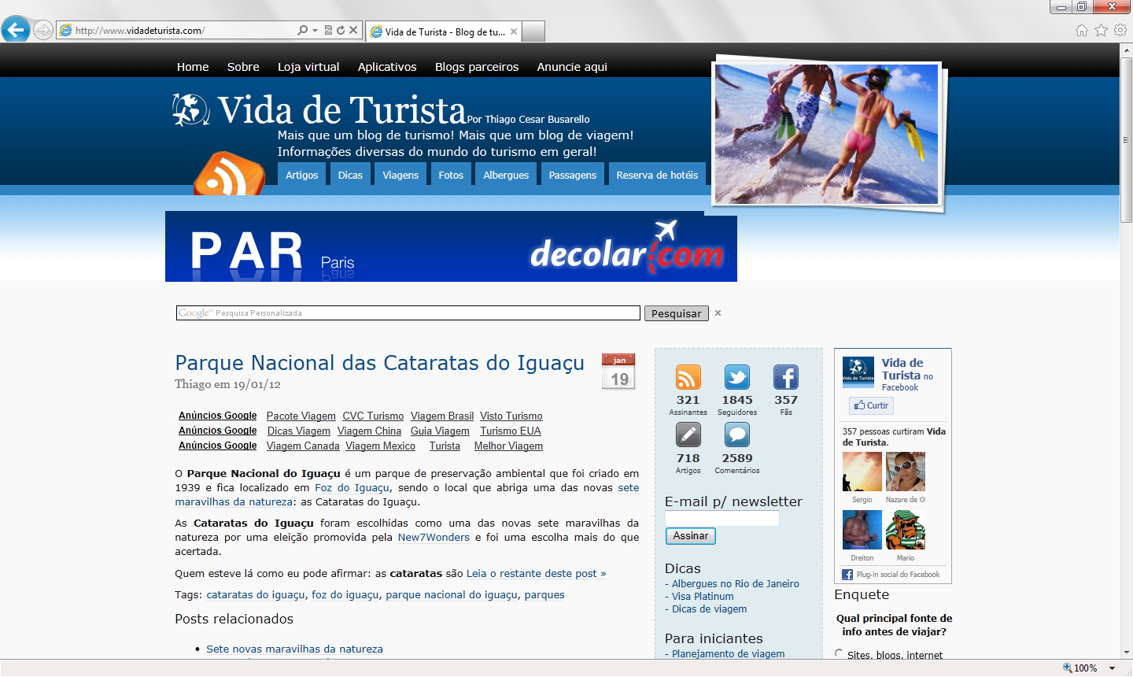Image resolution: width=1133 pixels, height=677 pixels.
Task: Select the Viagens tab
Action: tap(400, 175)
